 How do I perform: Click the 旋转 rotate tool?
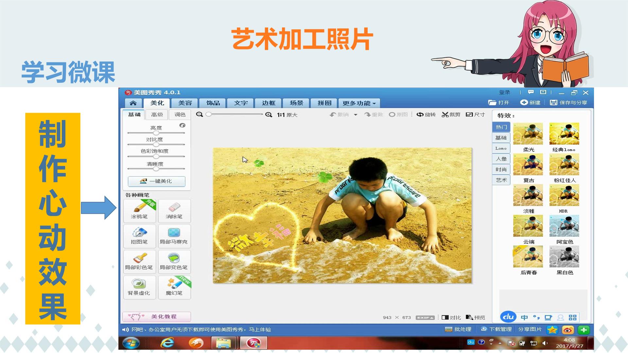click(x=426, y=114)
